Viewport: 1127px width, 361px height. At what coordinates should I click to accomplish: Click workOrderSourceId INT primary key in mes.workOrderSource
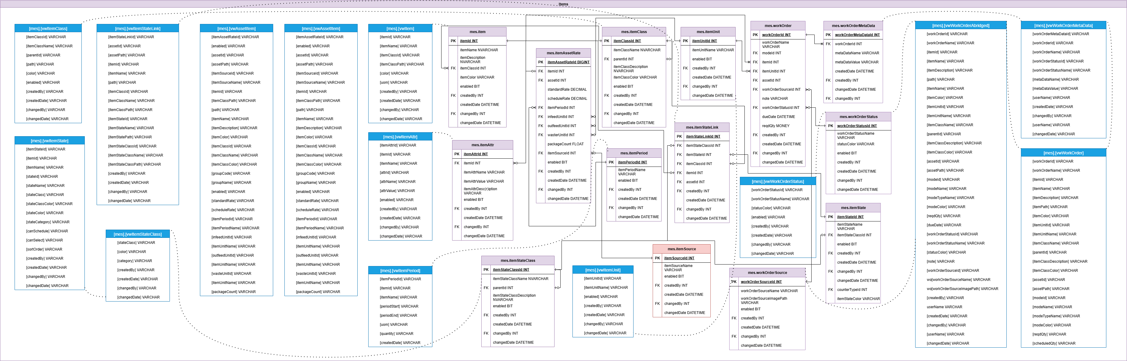767,282
